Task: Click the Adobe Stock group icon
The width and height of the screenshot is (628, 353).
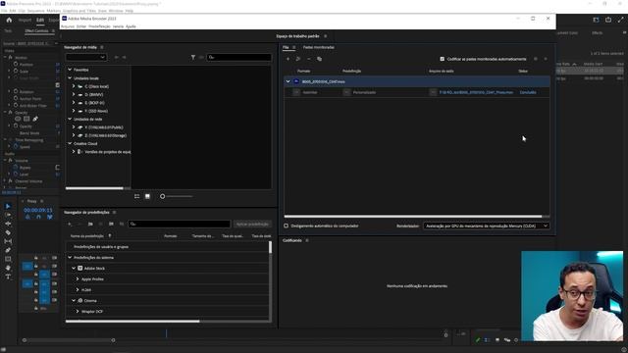Action: pyautogui.click(x=80, y=268)
